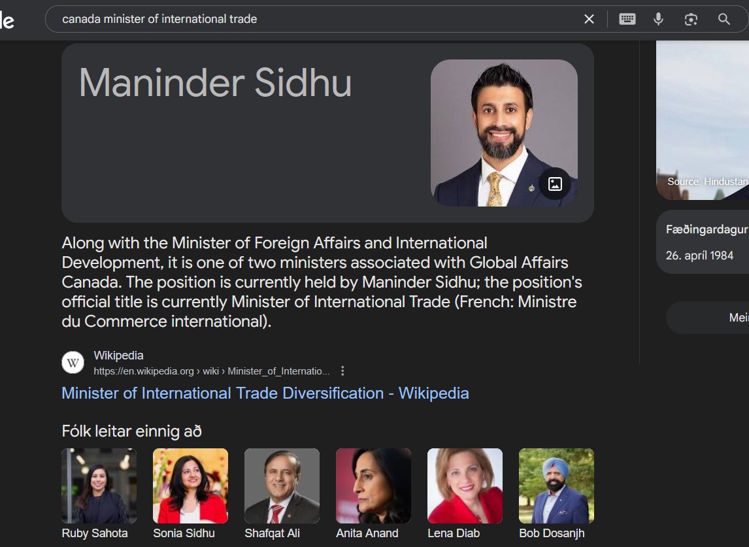749x547 pixels.
Task: Open Lena Diab's photo card
Action: (465, 486)
